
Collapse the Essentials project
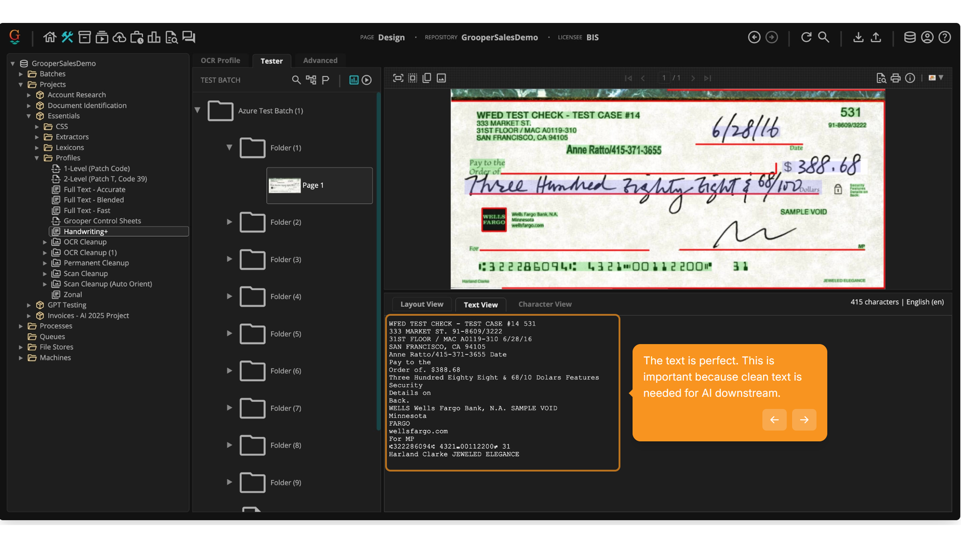[x=29, y=116]
